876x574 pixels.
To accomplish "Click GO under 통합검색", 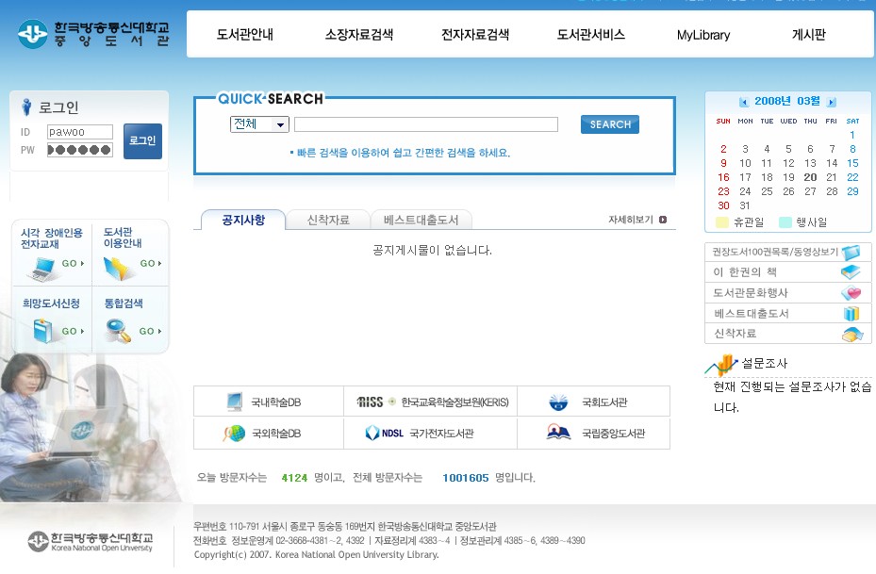I will (x=150, y=331).
